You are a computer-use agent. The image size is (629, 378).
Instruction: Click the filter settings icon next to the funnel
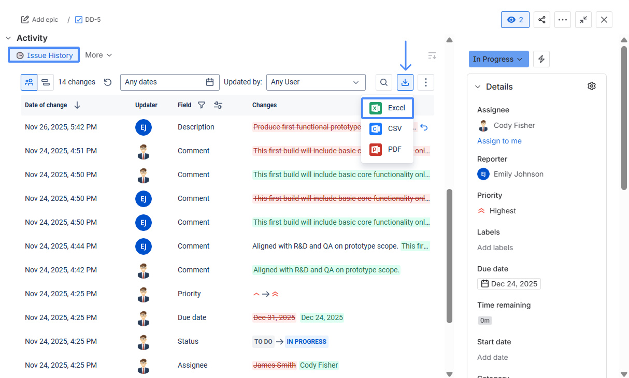pos(218,105)
